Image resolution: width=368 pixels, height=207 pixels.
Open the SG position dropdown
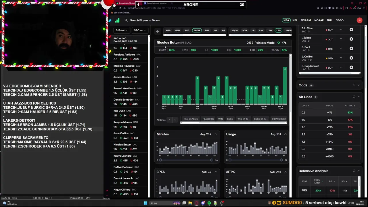(344, 181)
